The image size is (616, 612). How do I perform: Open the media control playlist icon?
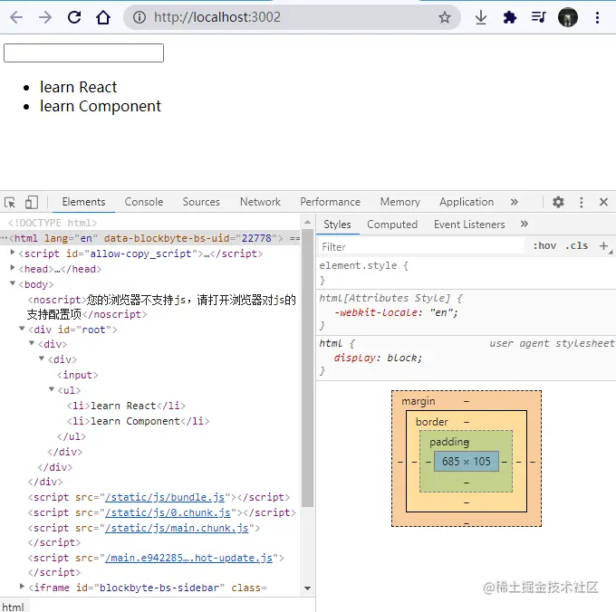(539, 17)
